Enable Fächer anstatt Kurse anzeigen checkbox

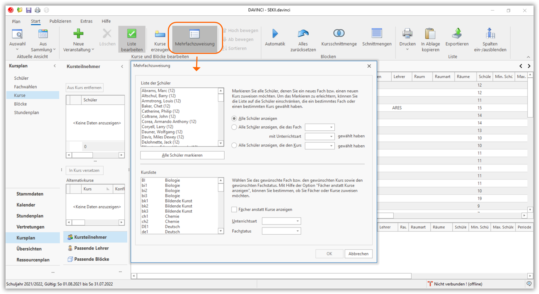pyautogui.click(x=235, y=210)
